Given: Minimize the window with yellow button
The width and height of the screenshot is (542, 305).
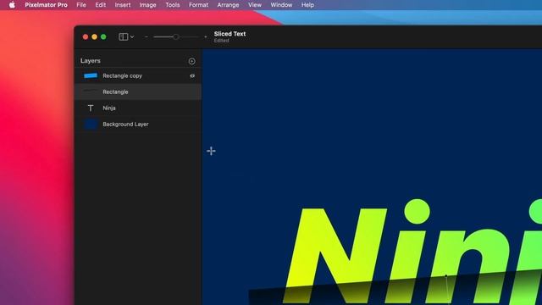Looking at the screenshot, I should pyautogui.click(x=94, y=36).
